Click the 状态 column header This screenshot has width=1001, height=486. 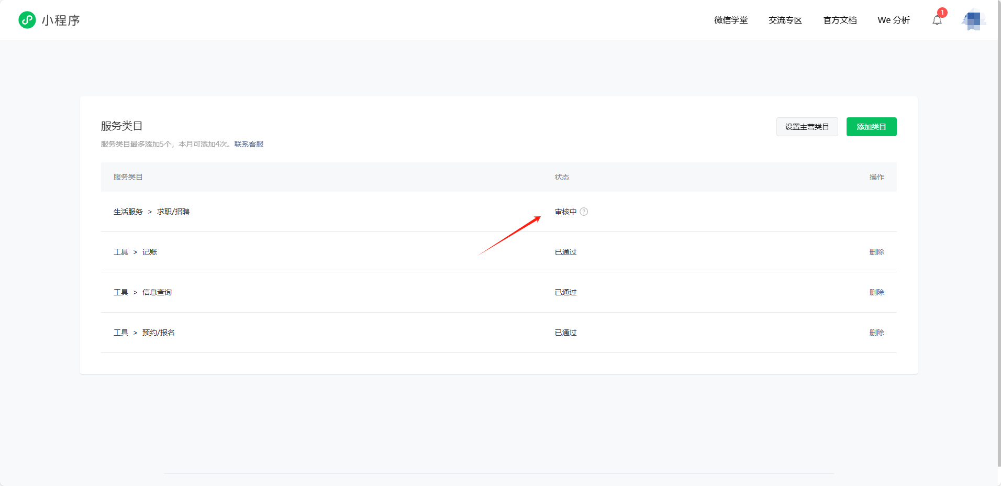562,177
